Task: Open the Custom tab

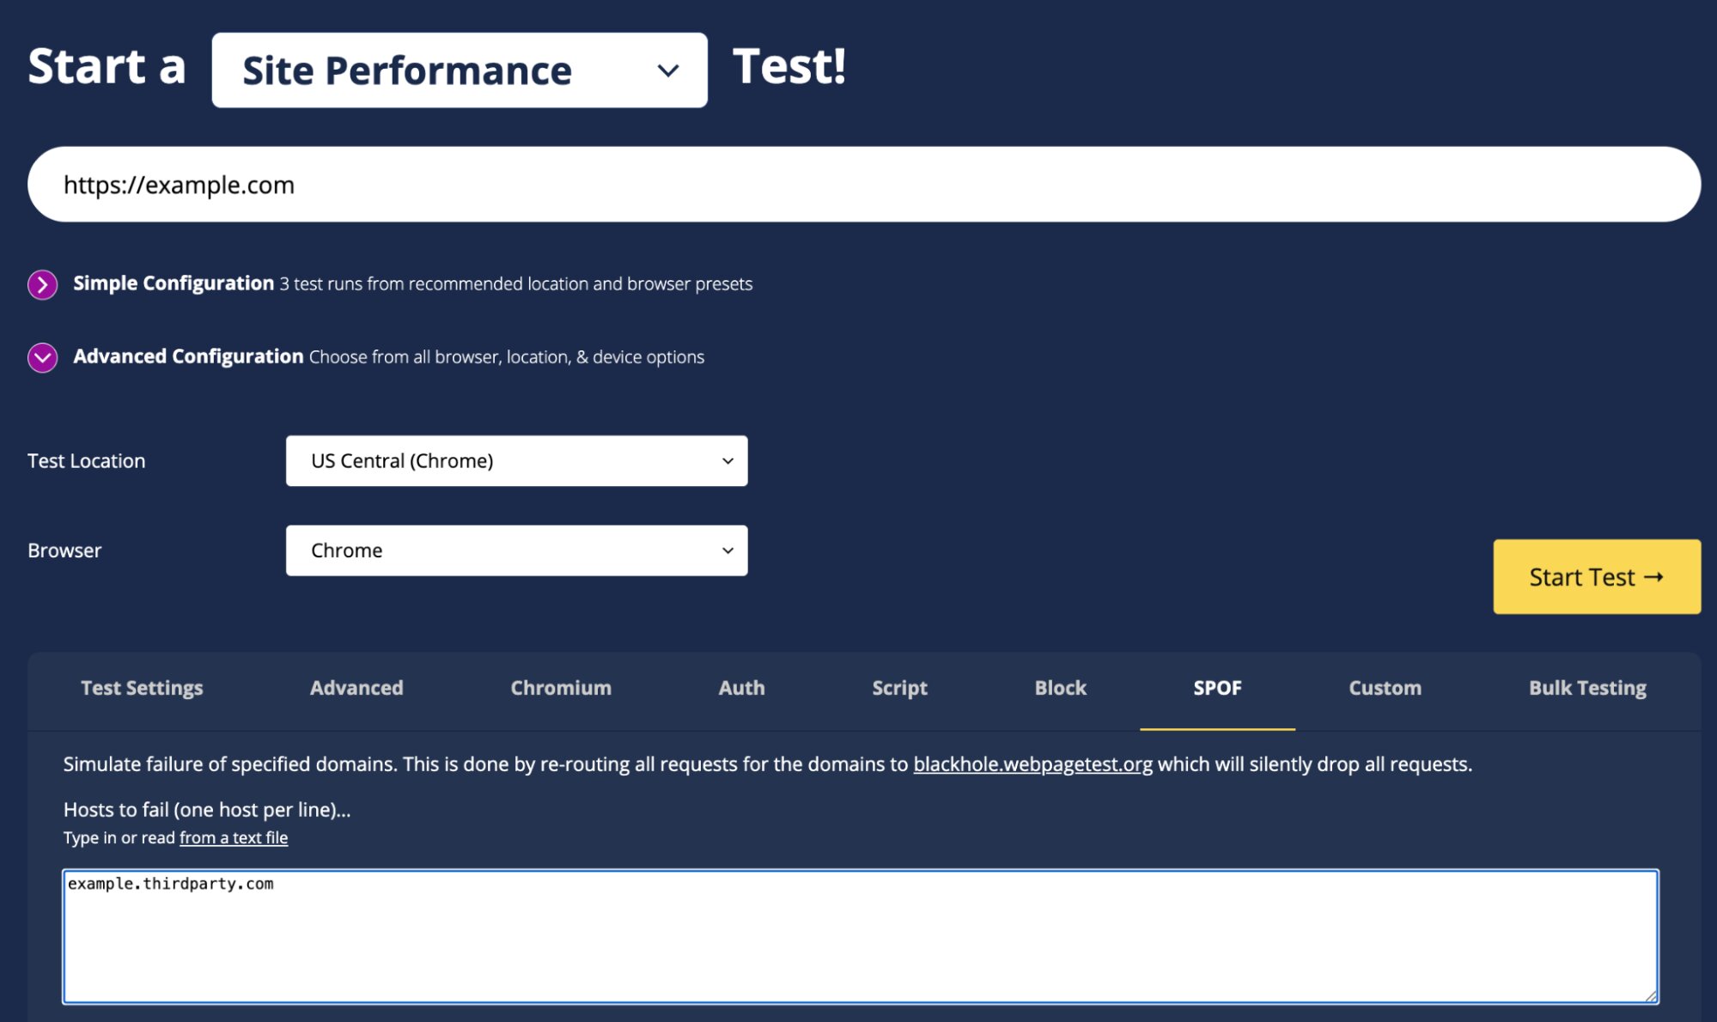Action: [1384, 687]
